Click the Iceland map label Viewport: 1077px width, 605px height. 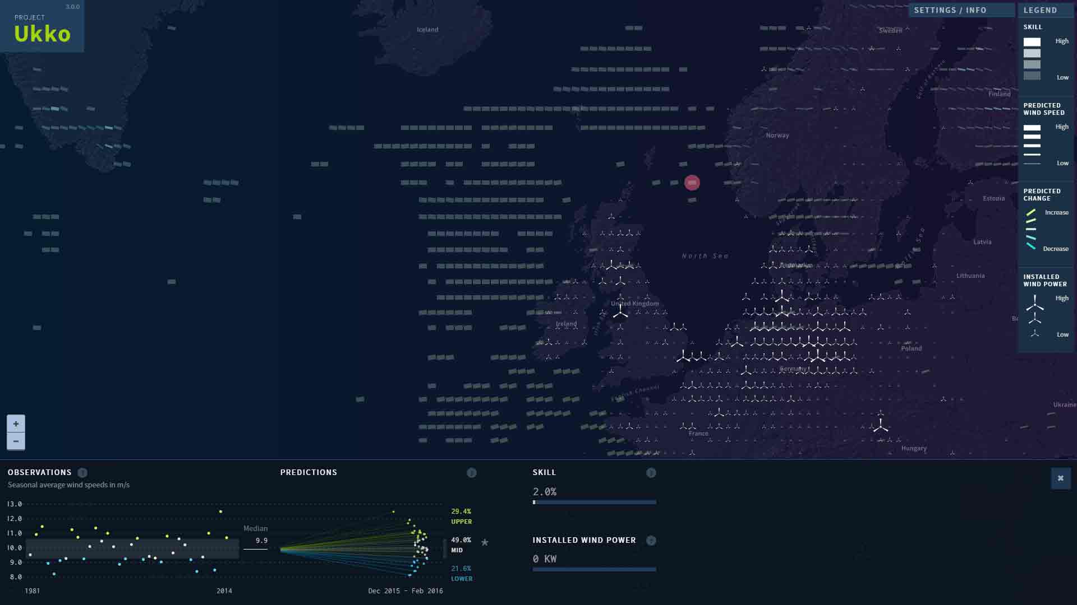click(427, 30)
